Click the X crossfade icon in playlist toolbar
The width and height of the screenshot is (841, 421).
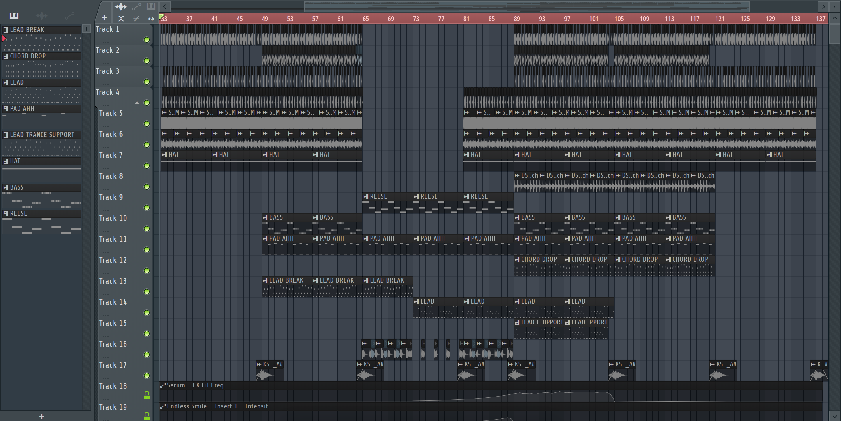click(x=121, y=19)
